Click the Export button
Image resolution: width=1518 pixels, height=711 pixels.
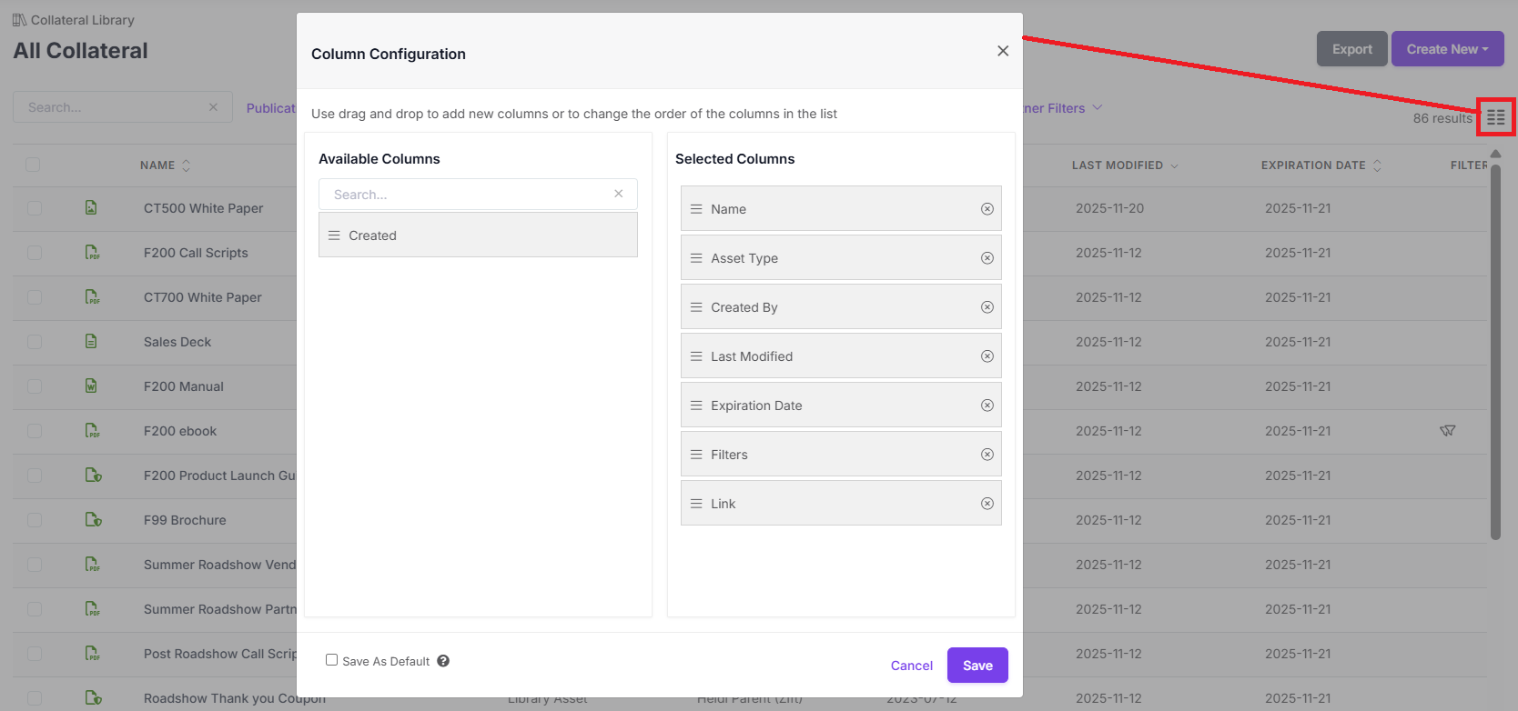(x=1352, y=49)
